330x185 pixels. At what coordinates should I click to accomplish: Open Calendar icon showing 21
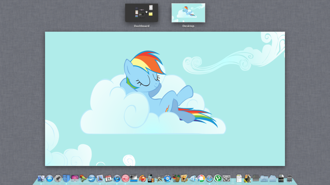[108, 179]
